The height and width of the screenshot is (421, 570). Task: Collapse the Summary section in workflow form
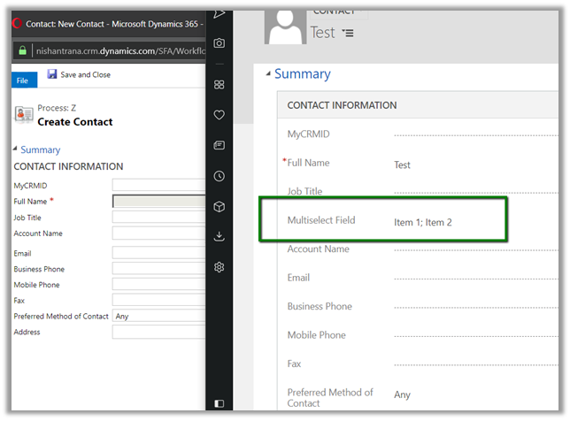[x=16, y=149]
